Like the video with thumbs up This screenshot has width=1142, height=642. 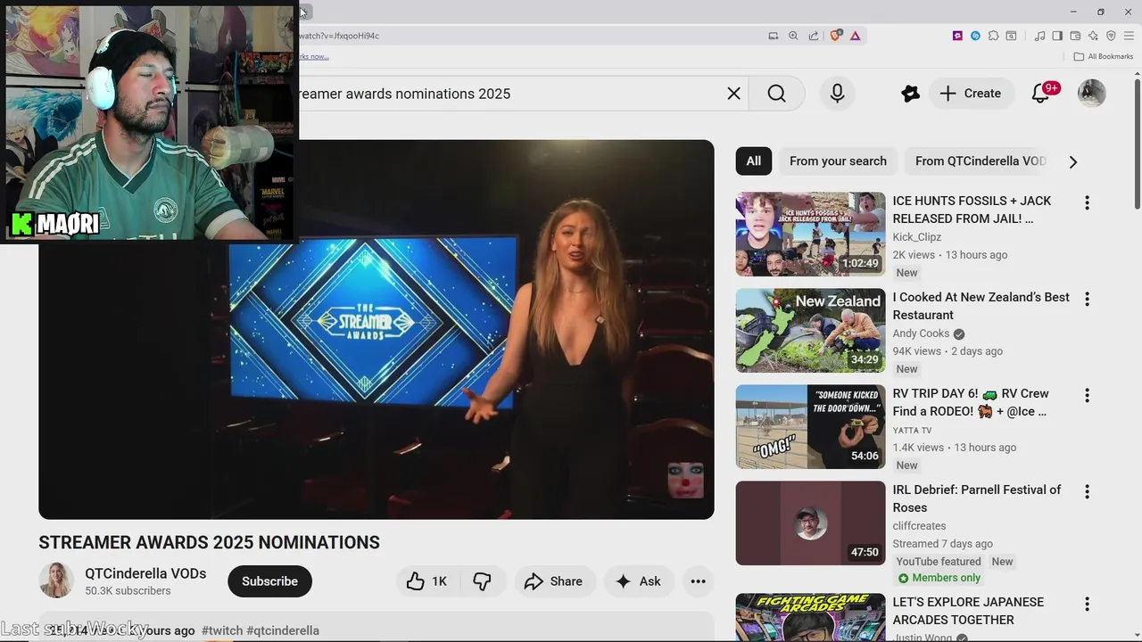427,581
